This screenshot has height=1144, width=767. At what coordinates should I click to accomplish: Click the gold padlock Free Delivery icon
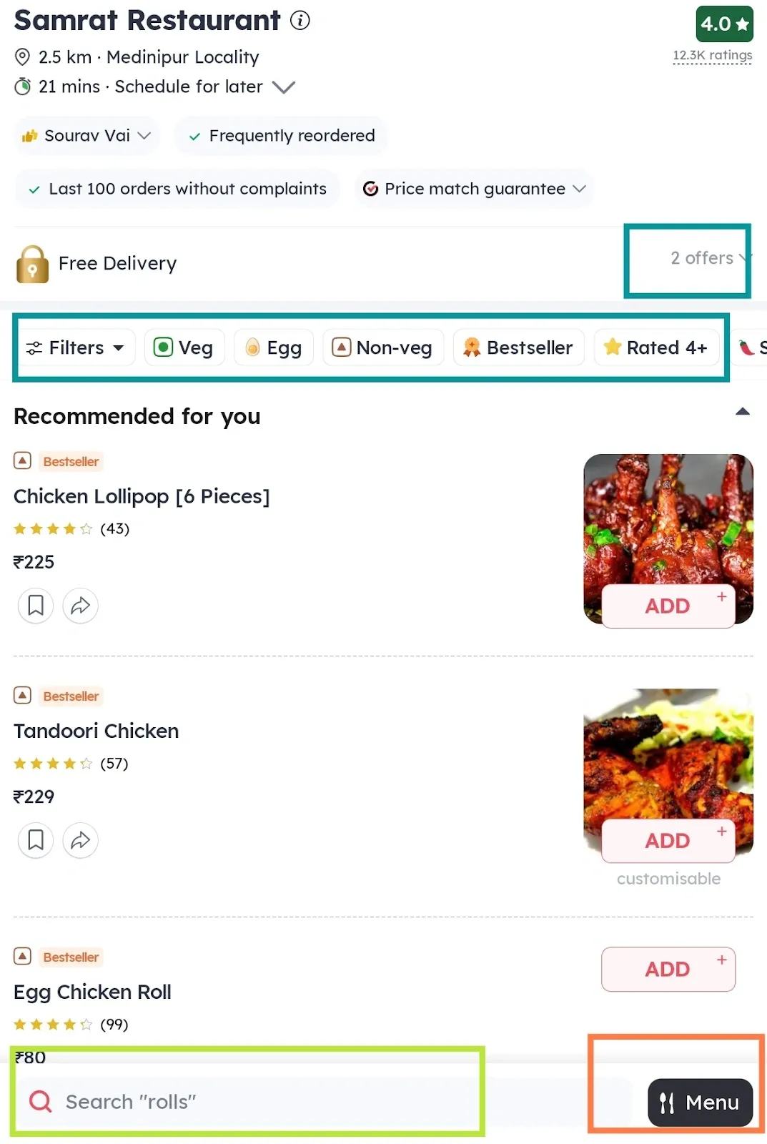(x=31, y=263)
